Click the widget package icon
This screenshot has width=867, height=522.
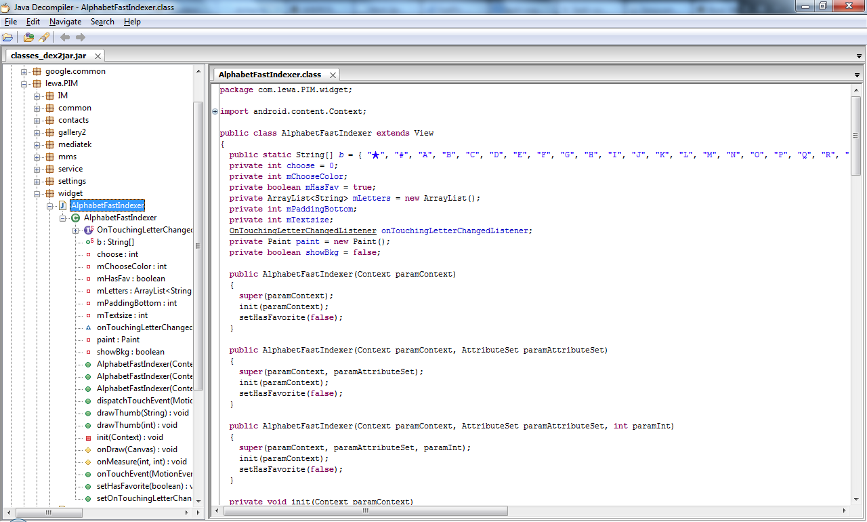pos(50,193)
